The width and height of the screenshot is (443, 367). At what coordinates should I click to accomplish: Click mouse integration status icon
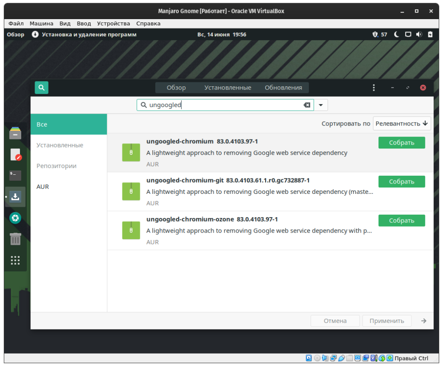coord(382,358)
